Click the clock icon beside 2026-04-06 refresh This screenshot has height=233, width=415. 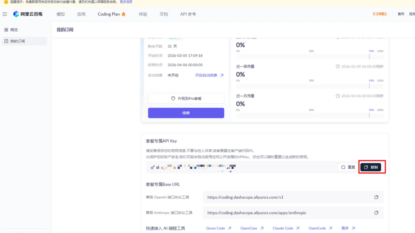(x=338, y=96)
